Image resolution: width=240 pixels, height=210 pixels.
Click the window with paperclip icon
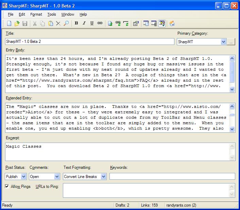[154, 23]
